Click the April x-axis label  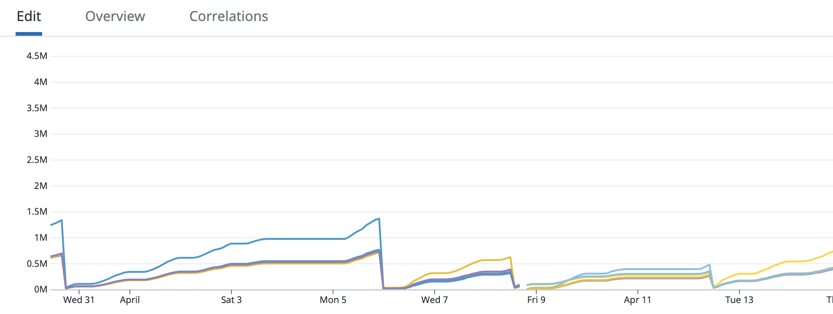click(x=130, y=300)
